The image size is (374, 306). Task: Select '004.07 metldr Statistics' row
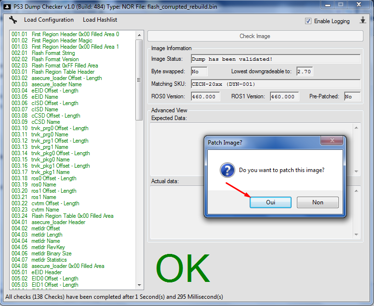tap(39, 260)
